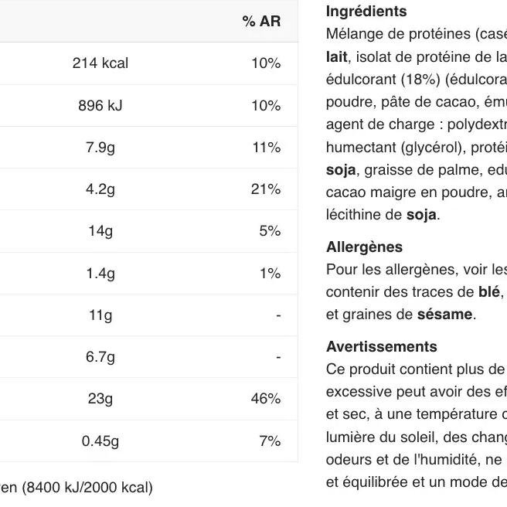Click the Allergènes heading
This screenshot has height=507, width=507.
[364, 247]
